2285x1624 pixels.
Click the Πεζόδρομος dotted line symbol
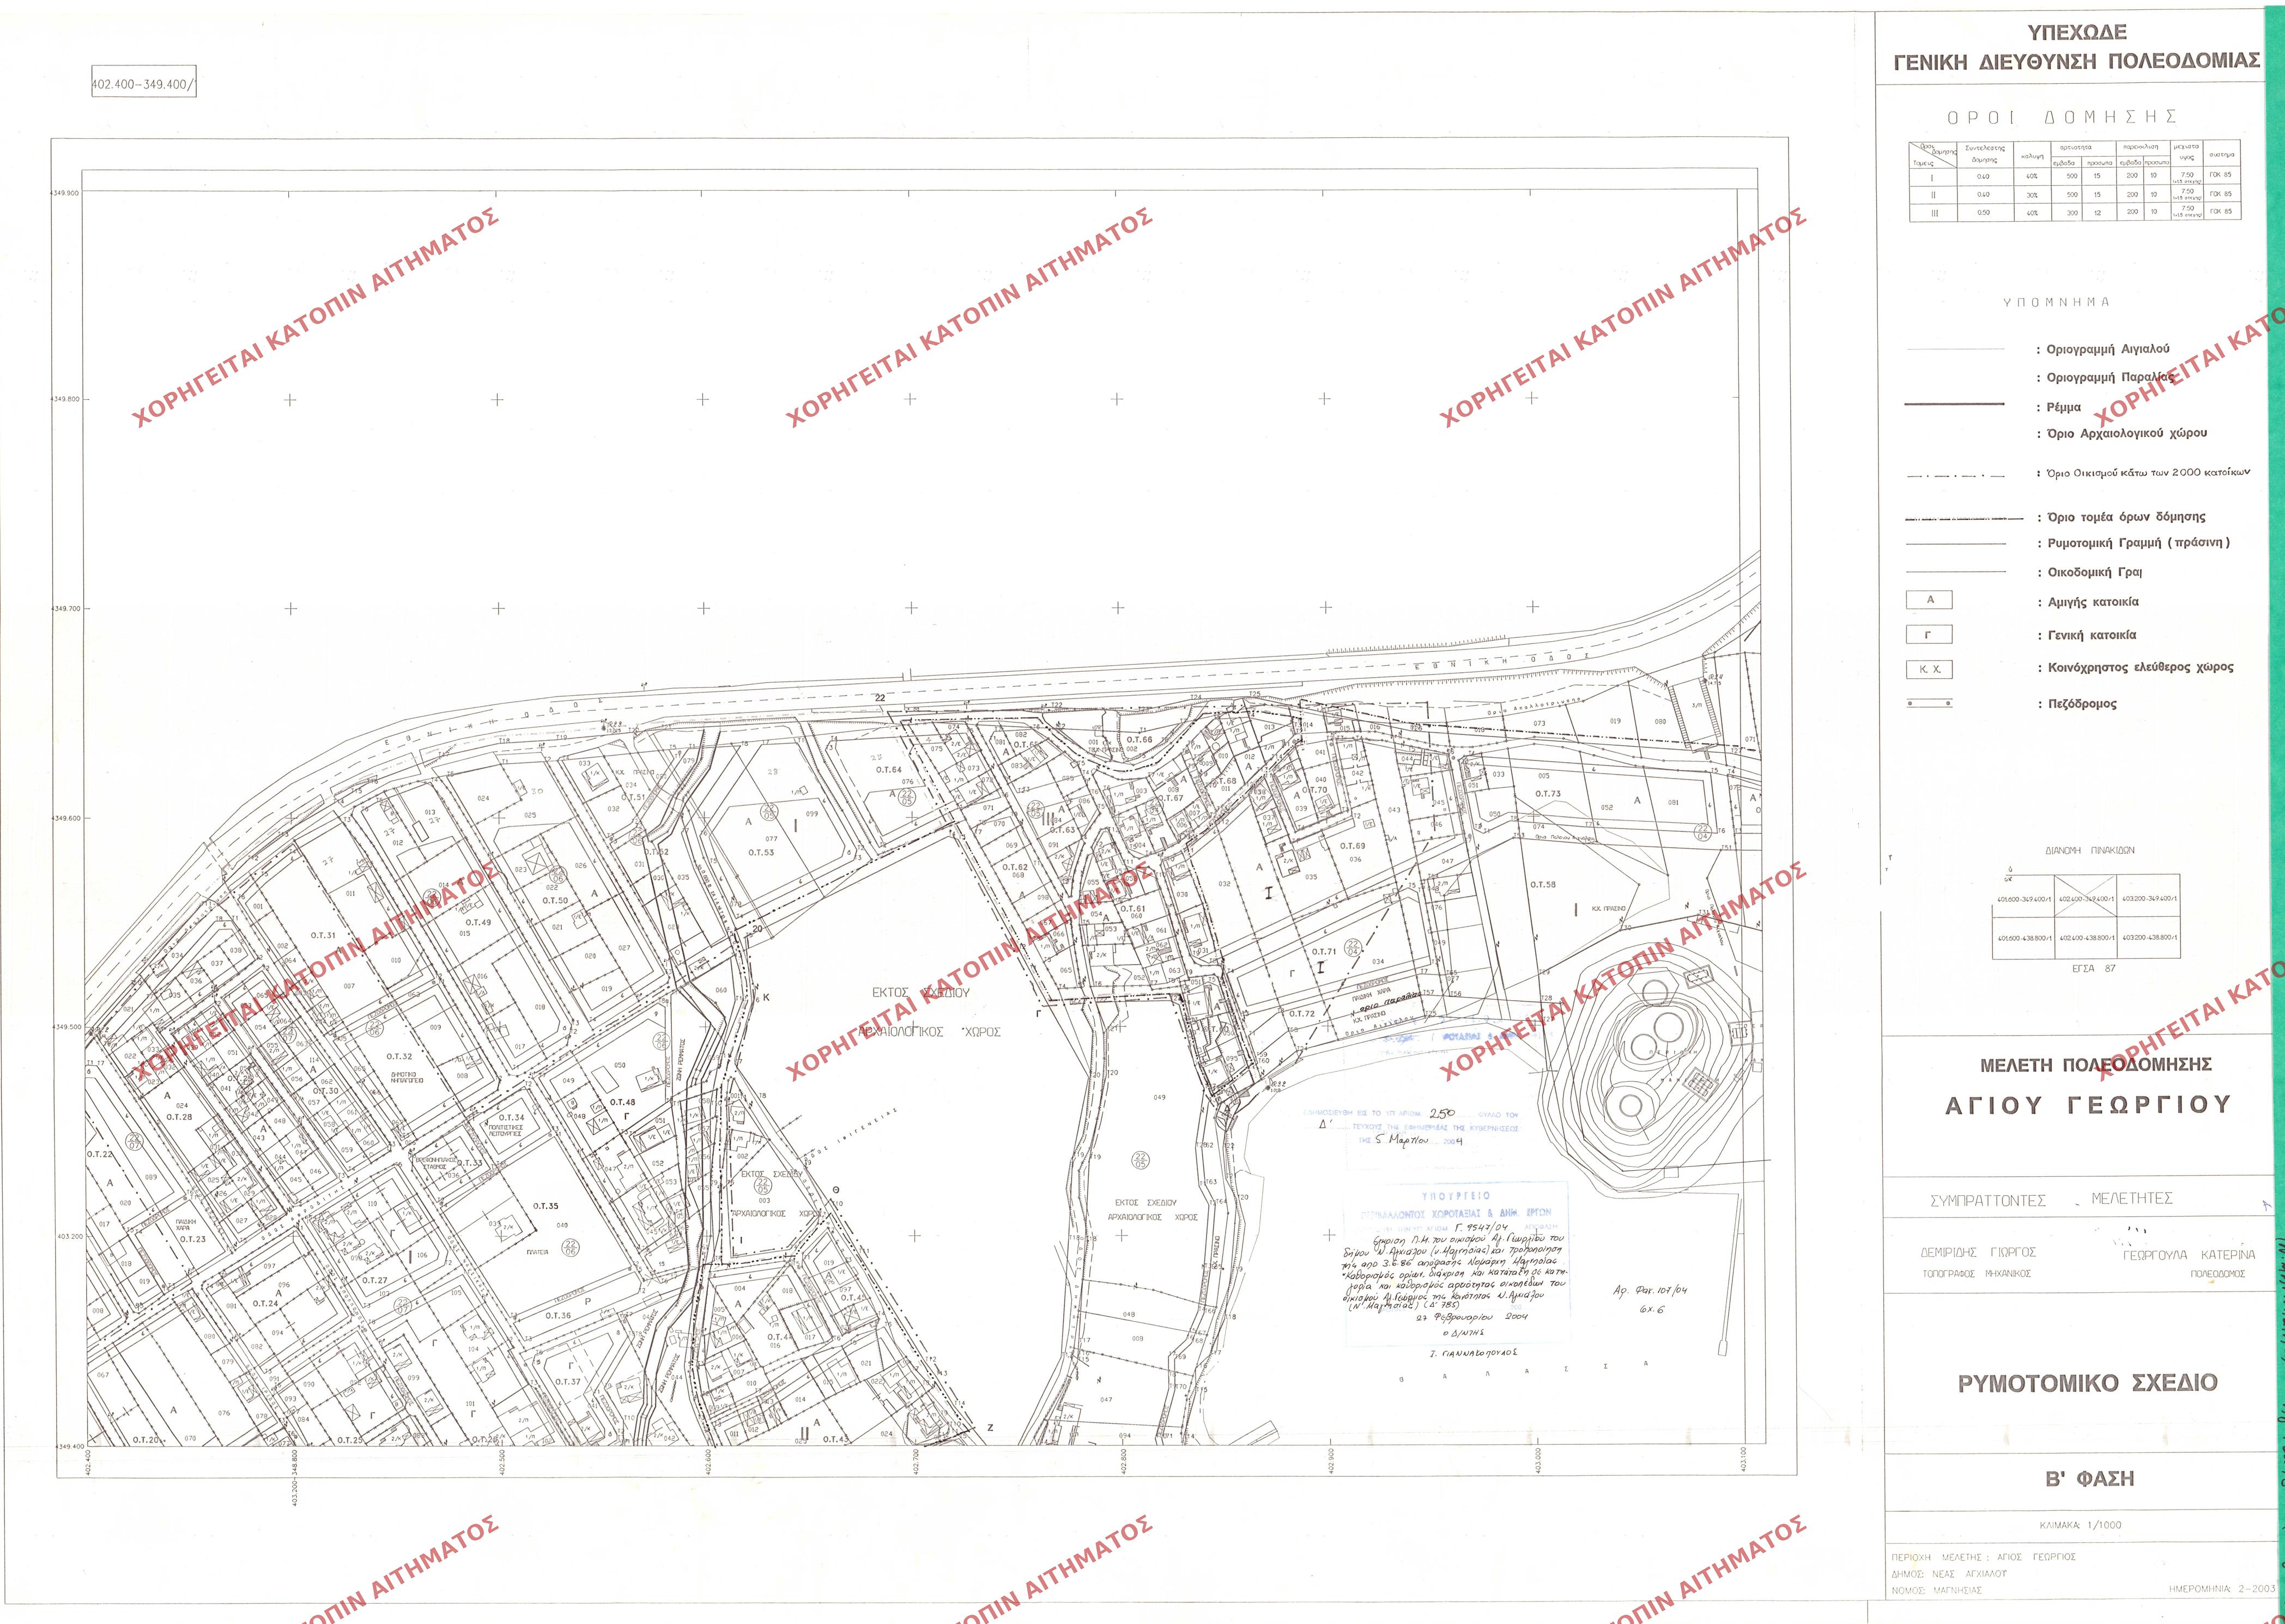click(1929, 704)
